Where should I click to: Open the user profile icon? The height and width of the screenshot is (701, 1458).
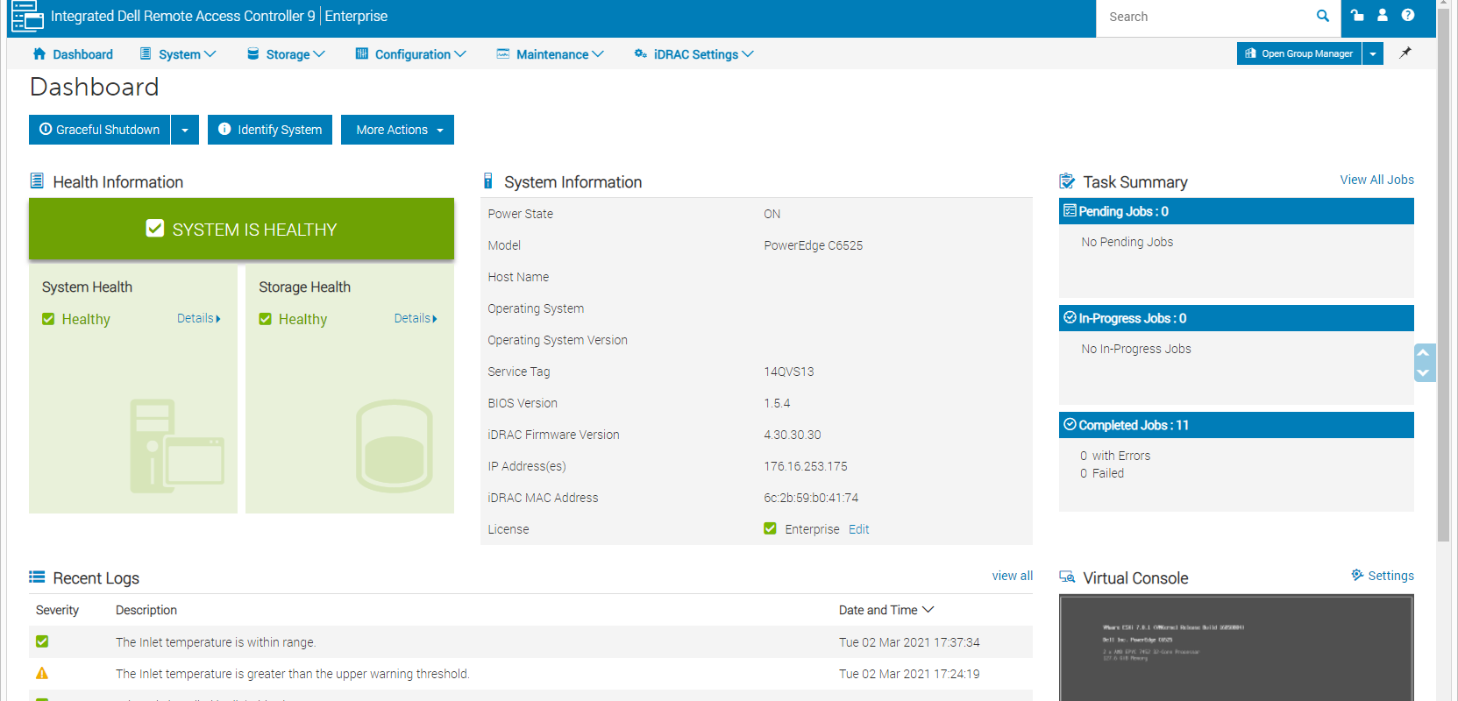pyautogui.click(x=1383, y=15)
